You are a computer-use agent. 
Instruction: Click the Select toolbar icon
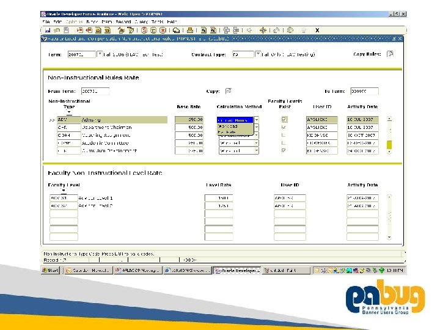click(x=67, y=30)
